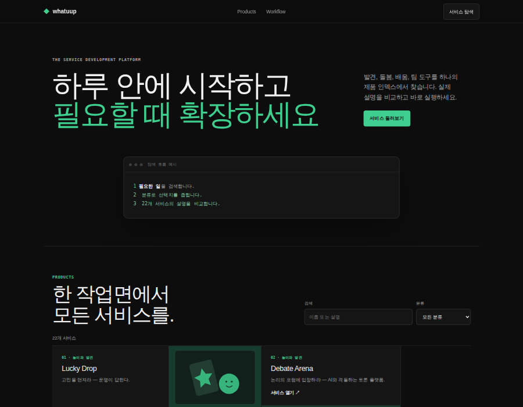Go to the Workflow nav item
The height and width of the screenshot is (407, 523).
coord(275,12)
